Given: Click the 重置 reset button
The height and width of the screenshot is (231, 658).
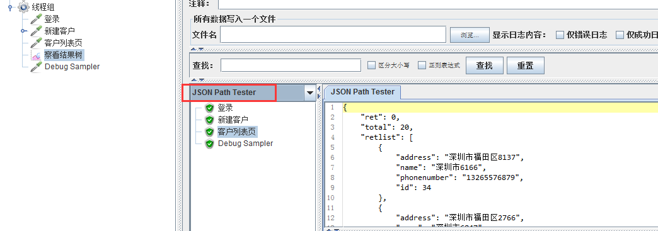Looking at the screenshot, I should [x=526, y=65].
